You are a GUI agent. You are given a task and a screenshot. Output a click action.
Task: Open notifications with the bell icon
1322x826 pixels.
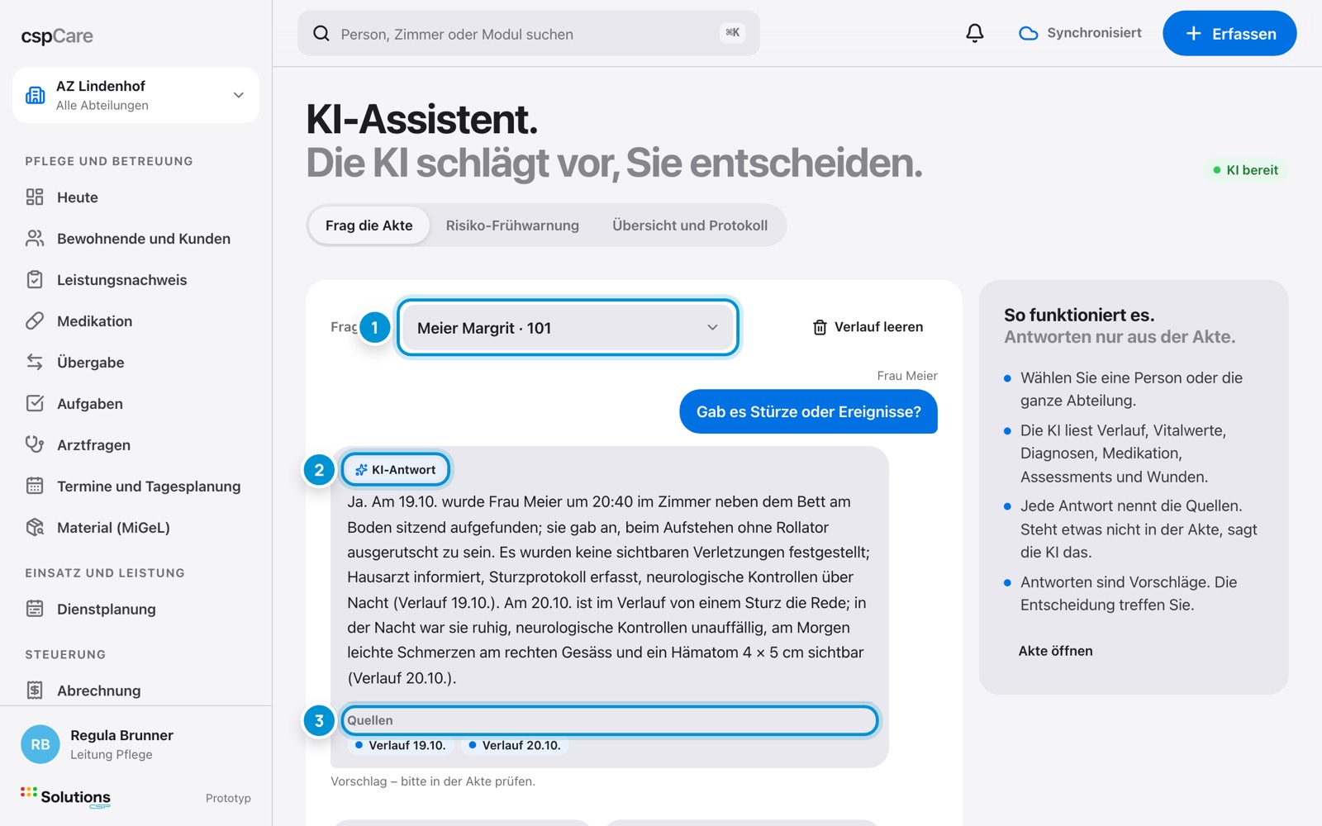(975, 33)
